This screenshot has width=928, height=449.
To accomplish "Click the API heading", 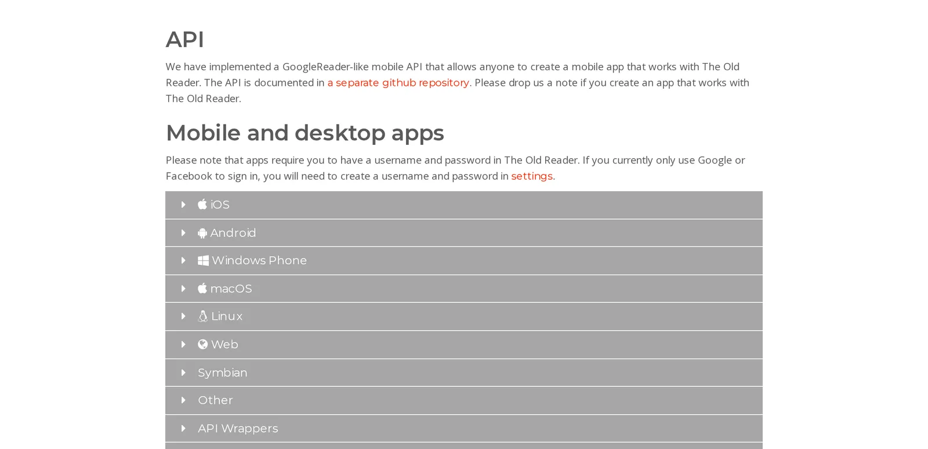I will (185, 39).
